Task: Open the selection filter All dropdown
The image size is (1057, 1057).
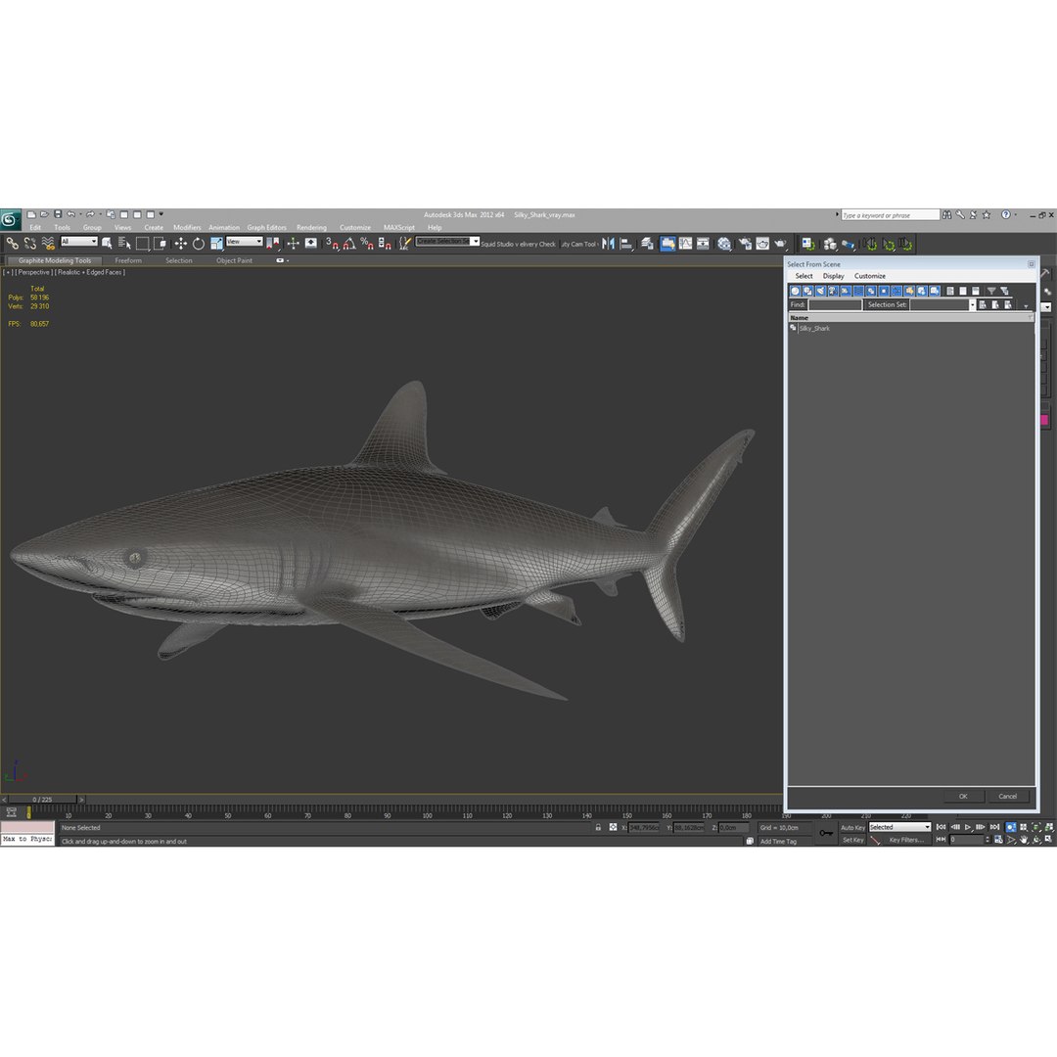Action: click(79, 242)
